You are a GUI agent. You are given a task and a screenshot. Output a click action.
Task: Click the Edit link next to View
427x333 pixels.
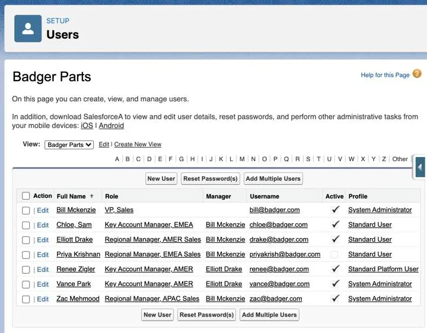coord(104,144)
